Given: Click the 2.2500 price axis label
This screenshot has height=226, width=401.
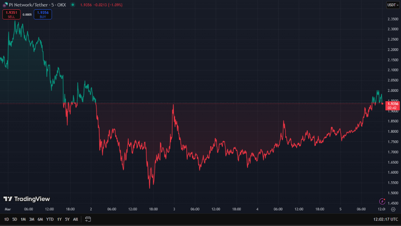Looking at the screenshot, I should coord(393,40).
